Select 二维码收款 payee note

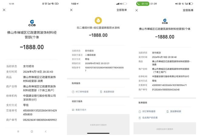point(90,55)
